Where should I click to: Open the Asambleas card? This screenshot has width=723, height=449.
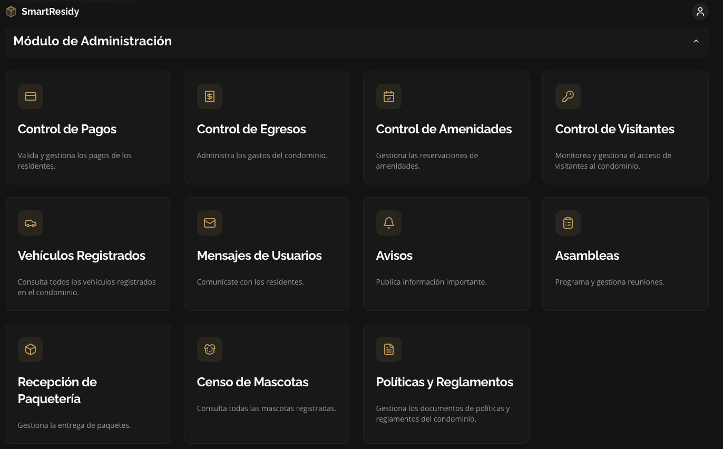point(626,253)
